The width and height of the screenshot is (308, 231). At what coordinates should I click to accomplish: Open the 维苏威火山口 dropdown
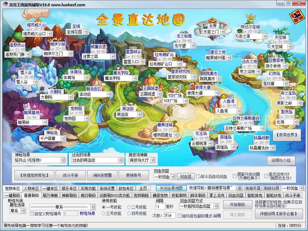(50, 34)
